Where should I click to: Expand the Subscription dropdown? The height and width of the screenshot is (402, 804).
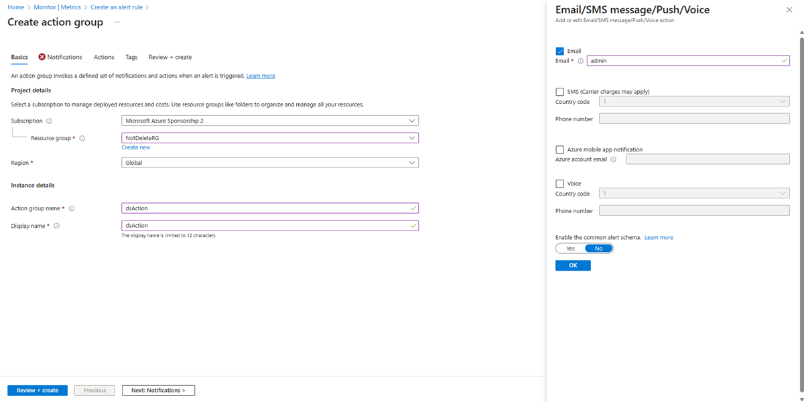click(270, 121)
